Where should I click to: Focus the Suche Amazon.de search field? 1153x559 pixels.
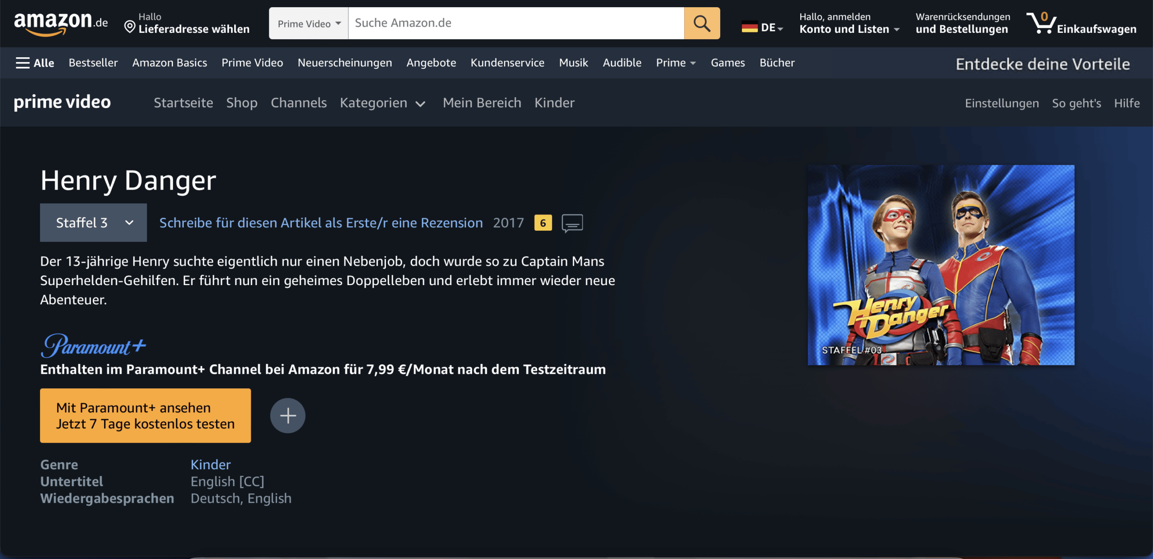click(x=516, y=23)
